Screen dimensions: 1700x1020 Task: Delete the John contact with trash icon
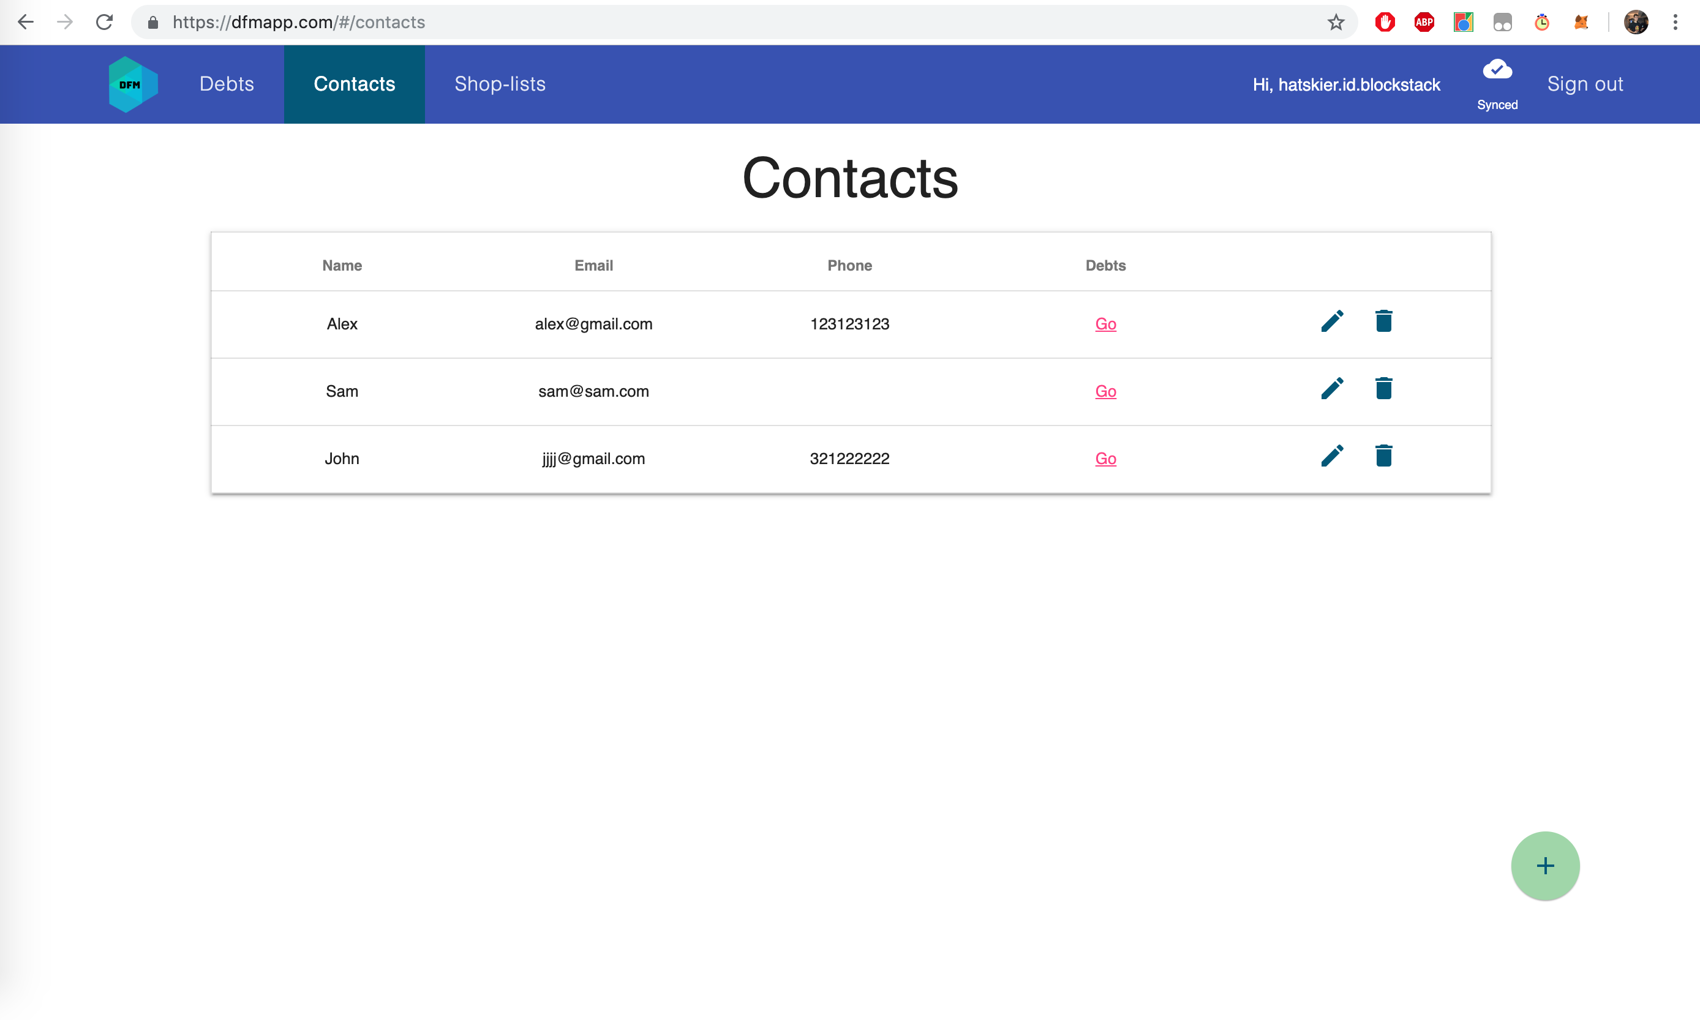1383,456
